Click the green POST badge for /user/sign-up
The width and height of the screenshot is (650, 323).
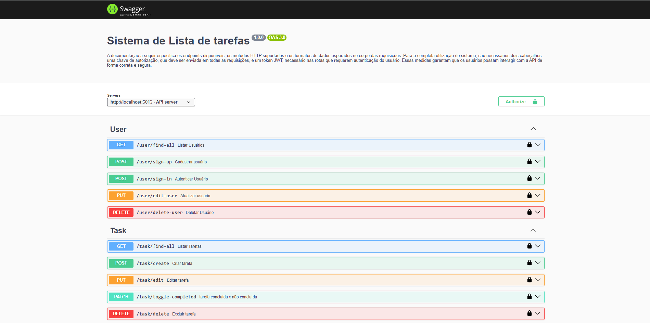[121, 162]
